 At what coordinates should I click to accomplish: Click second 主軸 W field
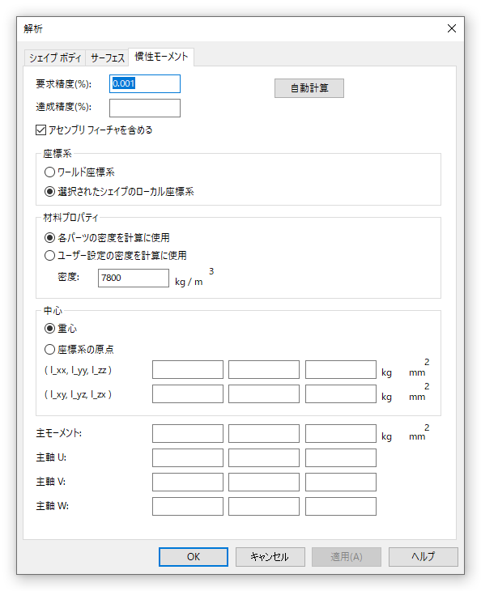tap(264, 506)
